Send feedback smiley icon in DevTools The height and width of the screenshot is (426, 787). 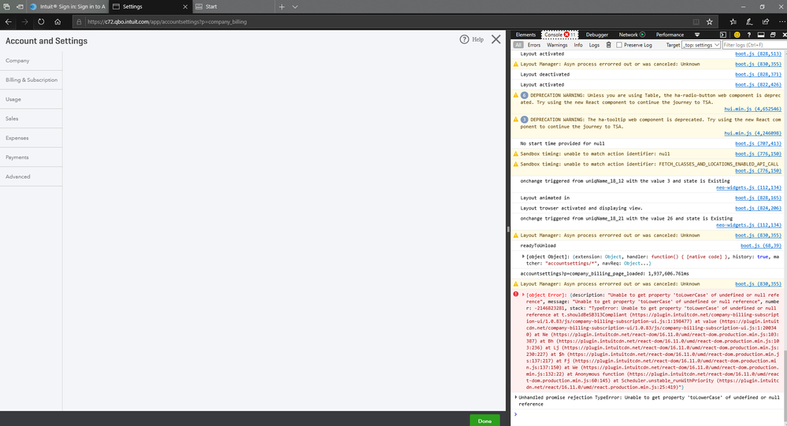(737, 35)
